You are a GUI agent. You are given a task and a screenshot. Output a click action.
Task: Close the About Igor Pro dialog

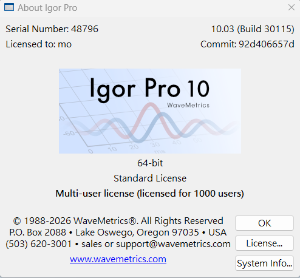(291, 8)
